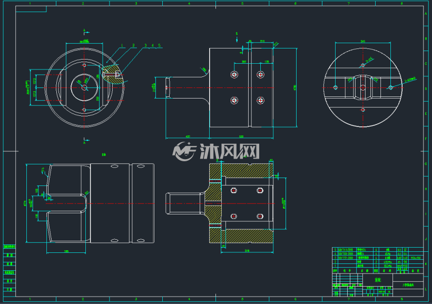Click zone number 3 on the top border
Viewport: 432px width, 304px height.
[136, 3]
